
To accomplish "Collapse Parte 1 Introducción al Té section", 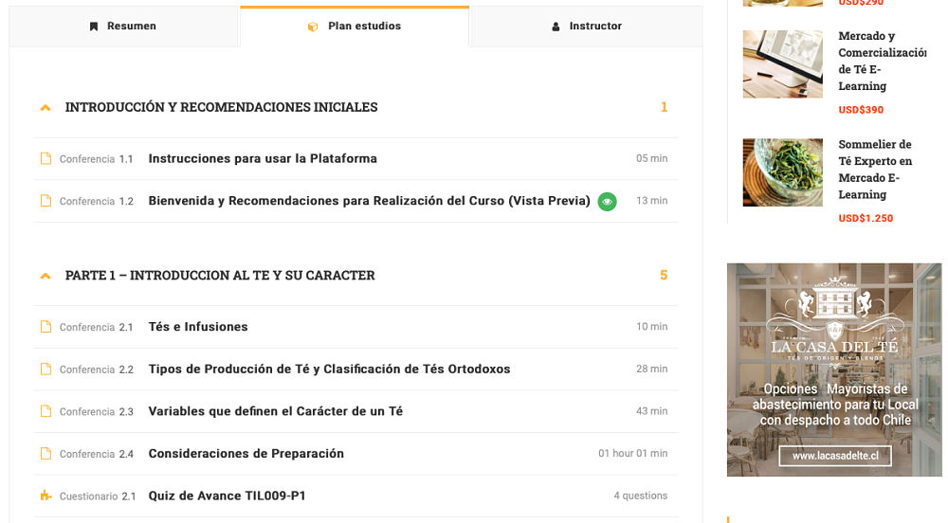I will (46, 276).
